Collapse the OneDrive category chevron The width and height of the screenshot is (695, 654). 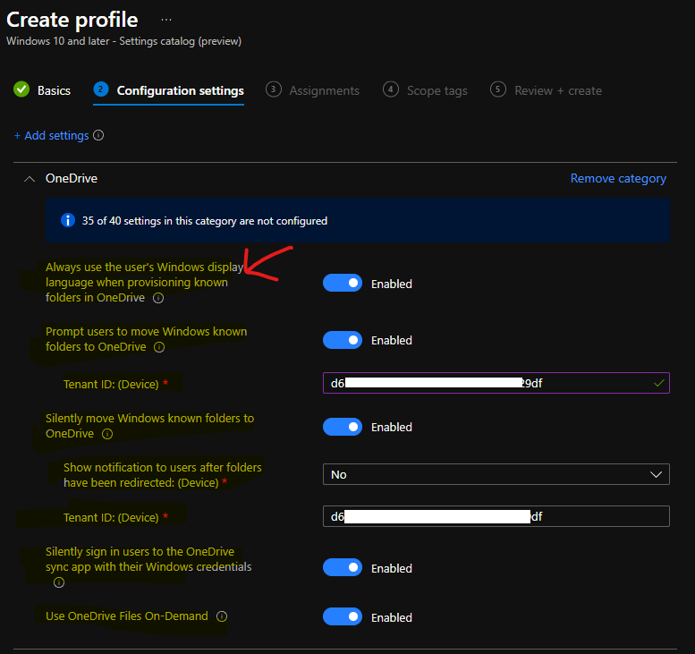point(30,179)
